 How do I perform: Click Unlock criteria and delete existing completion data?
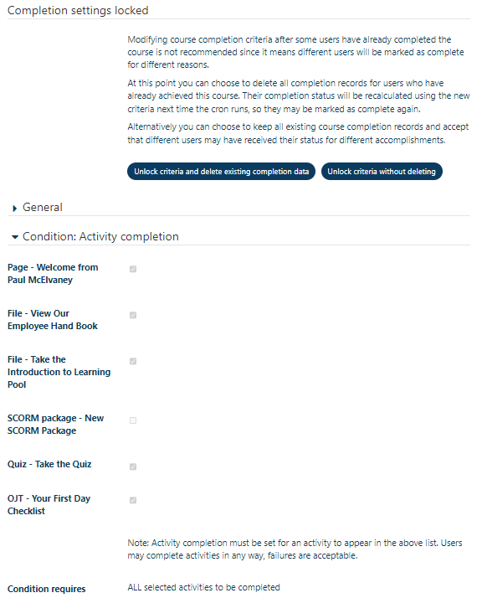[x=221, y=171]
